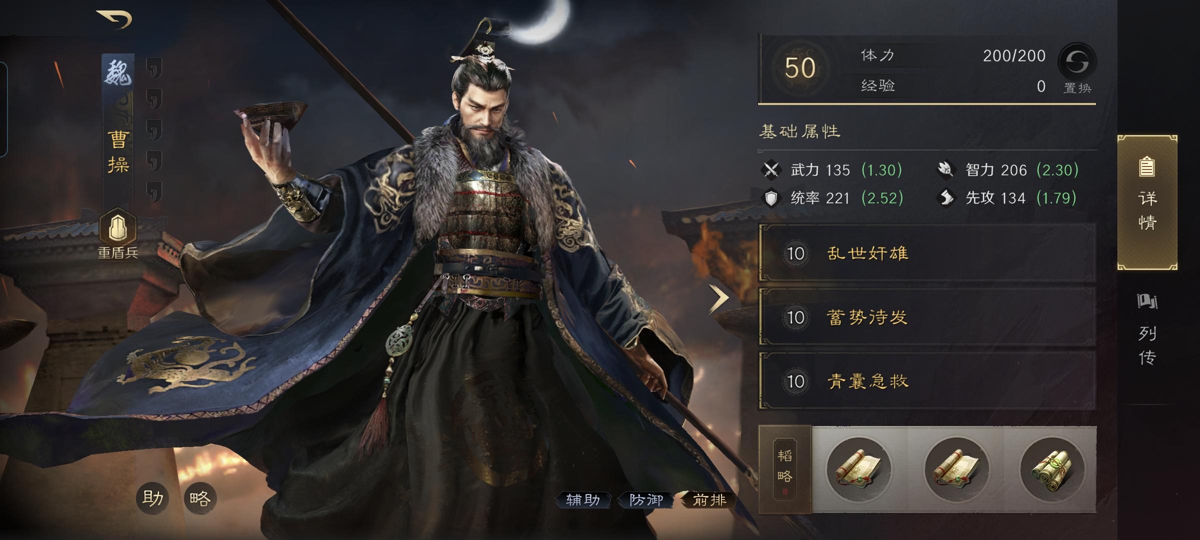
Task: Select the 重盾兵 troop type icon
Action: [117, 228]
